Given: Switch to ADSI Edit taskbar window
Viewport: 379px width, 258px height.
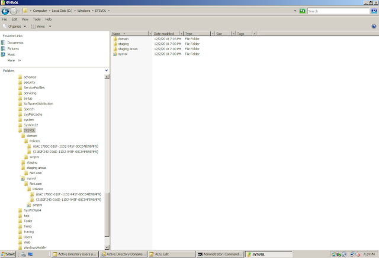Looking at the screenshot, I should coord(172,254).
